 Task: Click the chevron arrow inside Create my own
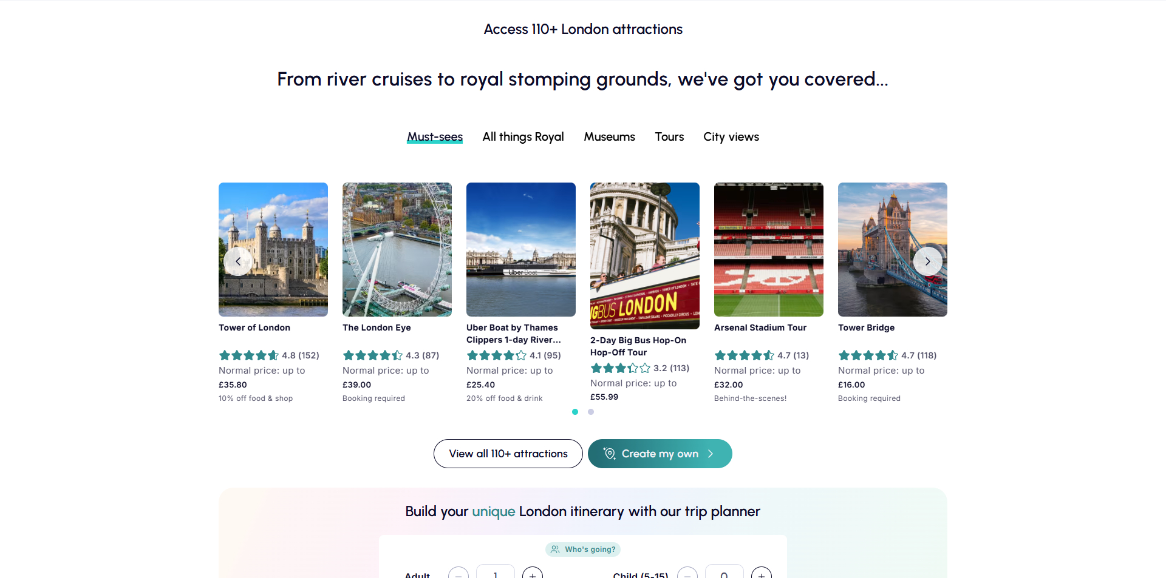pyautogui.click(x=710, y=453)
